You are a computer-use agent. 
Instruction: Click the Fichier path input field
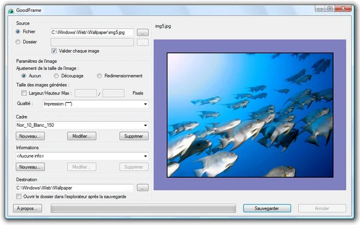(92, 32)
